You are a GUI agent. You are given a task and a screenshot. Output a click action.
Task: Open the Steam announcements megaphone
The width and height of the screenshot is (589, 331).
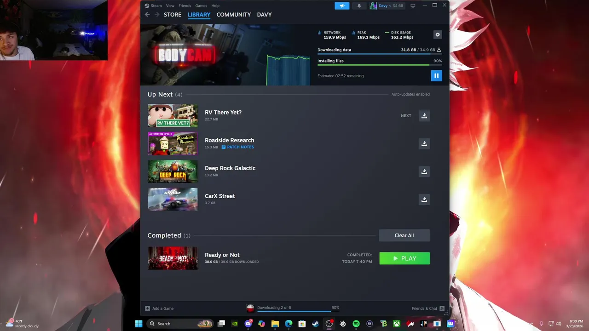[342, 6]
